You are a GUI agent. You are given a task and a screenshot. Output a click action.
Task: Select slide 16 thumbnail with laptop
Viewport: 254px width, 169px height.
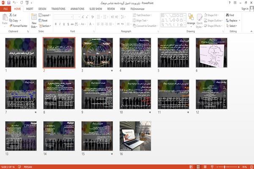click(135, 136)
